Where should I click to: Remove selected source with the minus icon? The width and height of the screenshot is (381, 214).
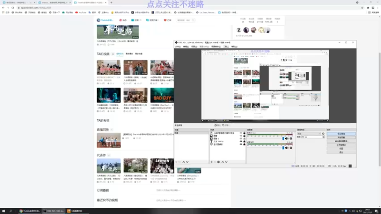tap(215, 162)
